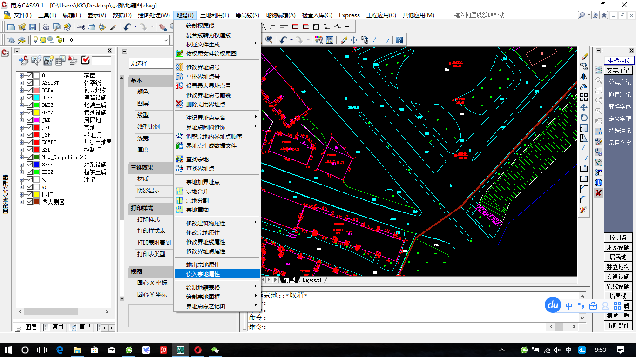Click the pink color swatch of the DLDW layer
The width and height of the screenshot is (636, 357).
pos(36,91)
